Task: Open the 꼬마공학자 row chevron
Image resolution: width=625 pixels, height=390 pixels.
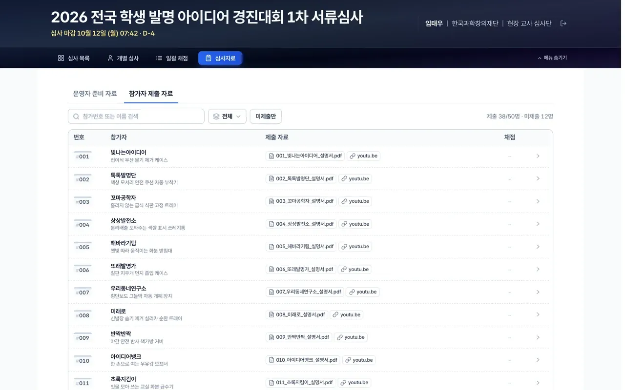Action: [538, 201]
